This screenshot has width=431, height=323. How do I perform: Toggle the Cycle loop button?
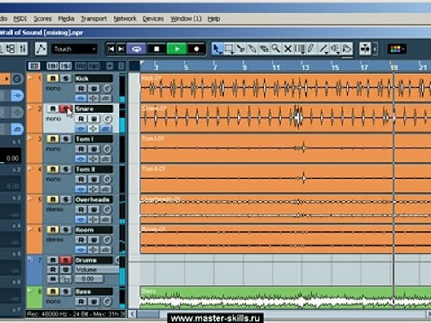pyautogui.click(x=136, y=49)
